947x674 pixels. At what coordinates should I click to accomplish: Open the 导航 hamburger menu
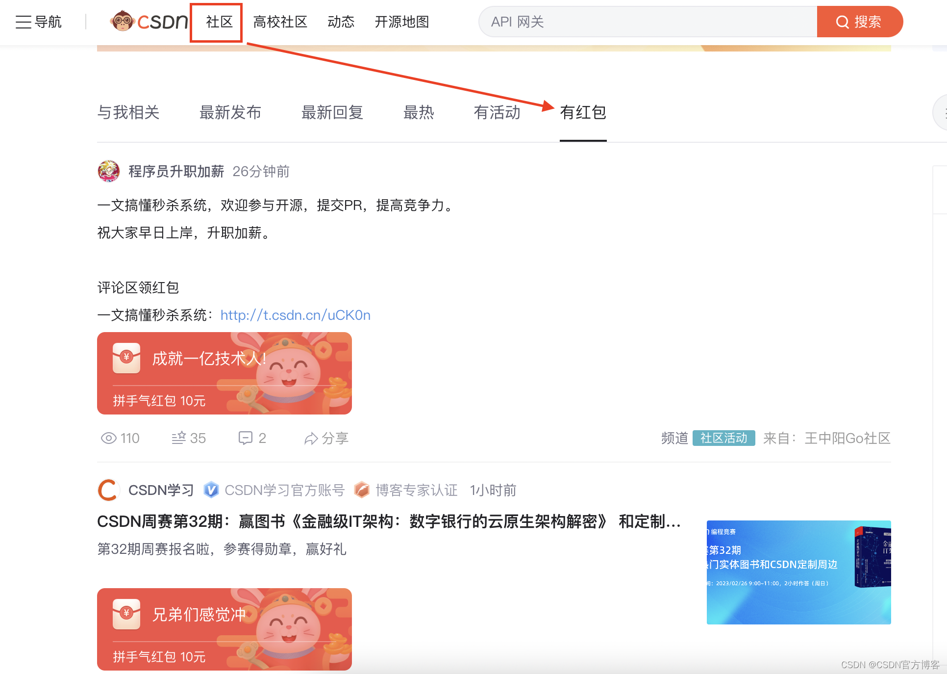pos(38,22)
